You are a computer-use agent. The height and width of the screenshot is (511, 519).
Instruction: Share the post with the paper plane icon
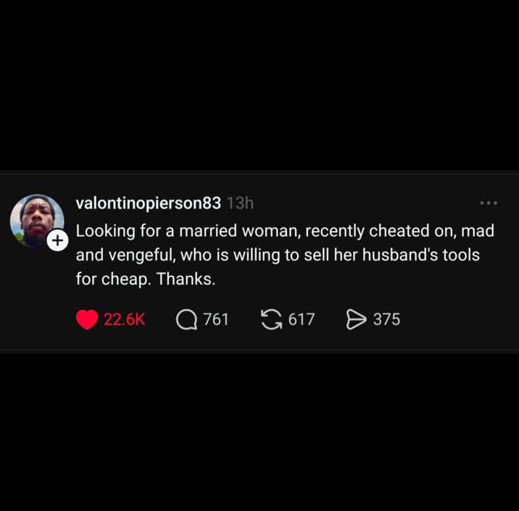coord(356,320)
